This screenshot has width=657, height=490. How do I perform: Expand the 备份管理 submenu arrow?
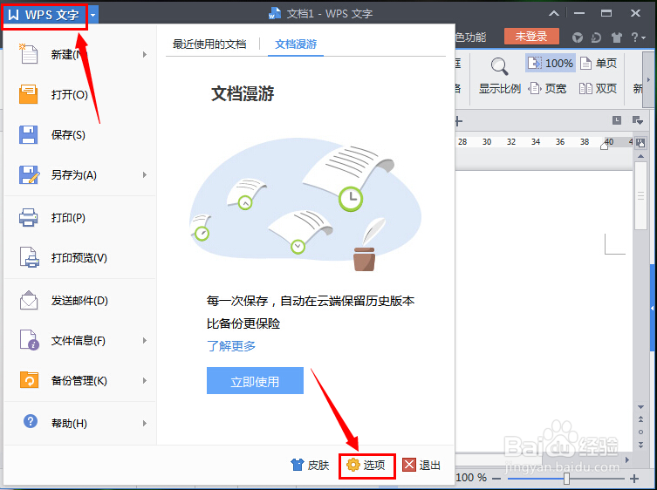[x=145, y=381]
